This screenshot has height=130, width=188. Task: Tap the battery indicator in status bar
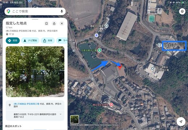[x=183, y=3]
